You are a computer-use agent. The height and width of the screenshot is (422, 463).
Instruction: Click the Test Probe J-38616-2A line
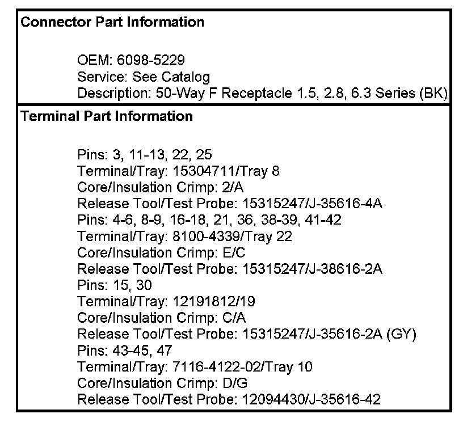click(230, 269)
